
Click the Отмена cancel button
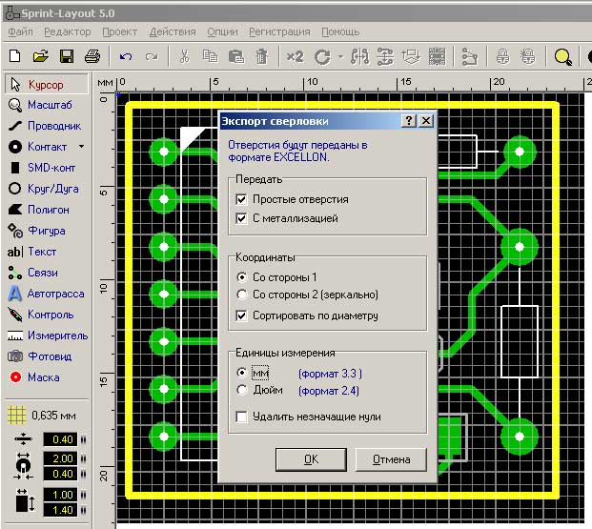(391, 459)
